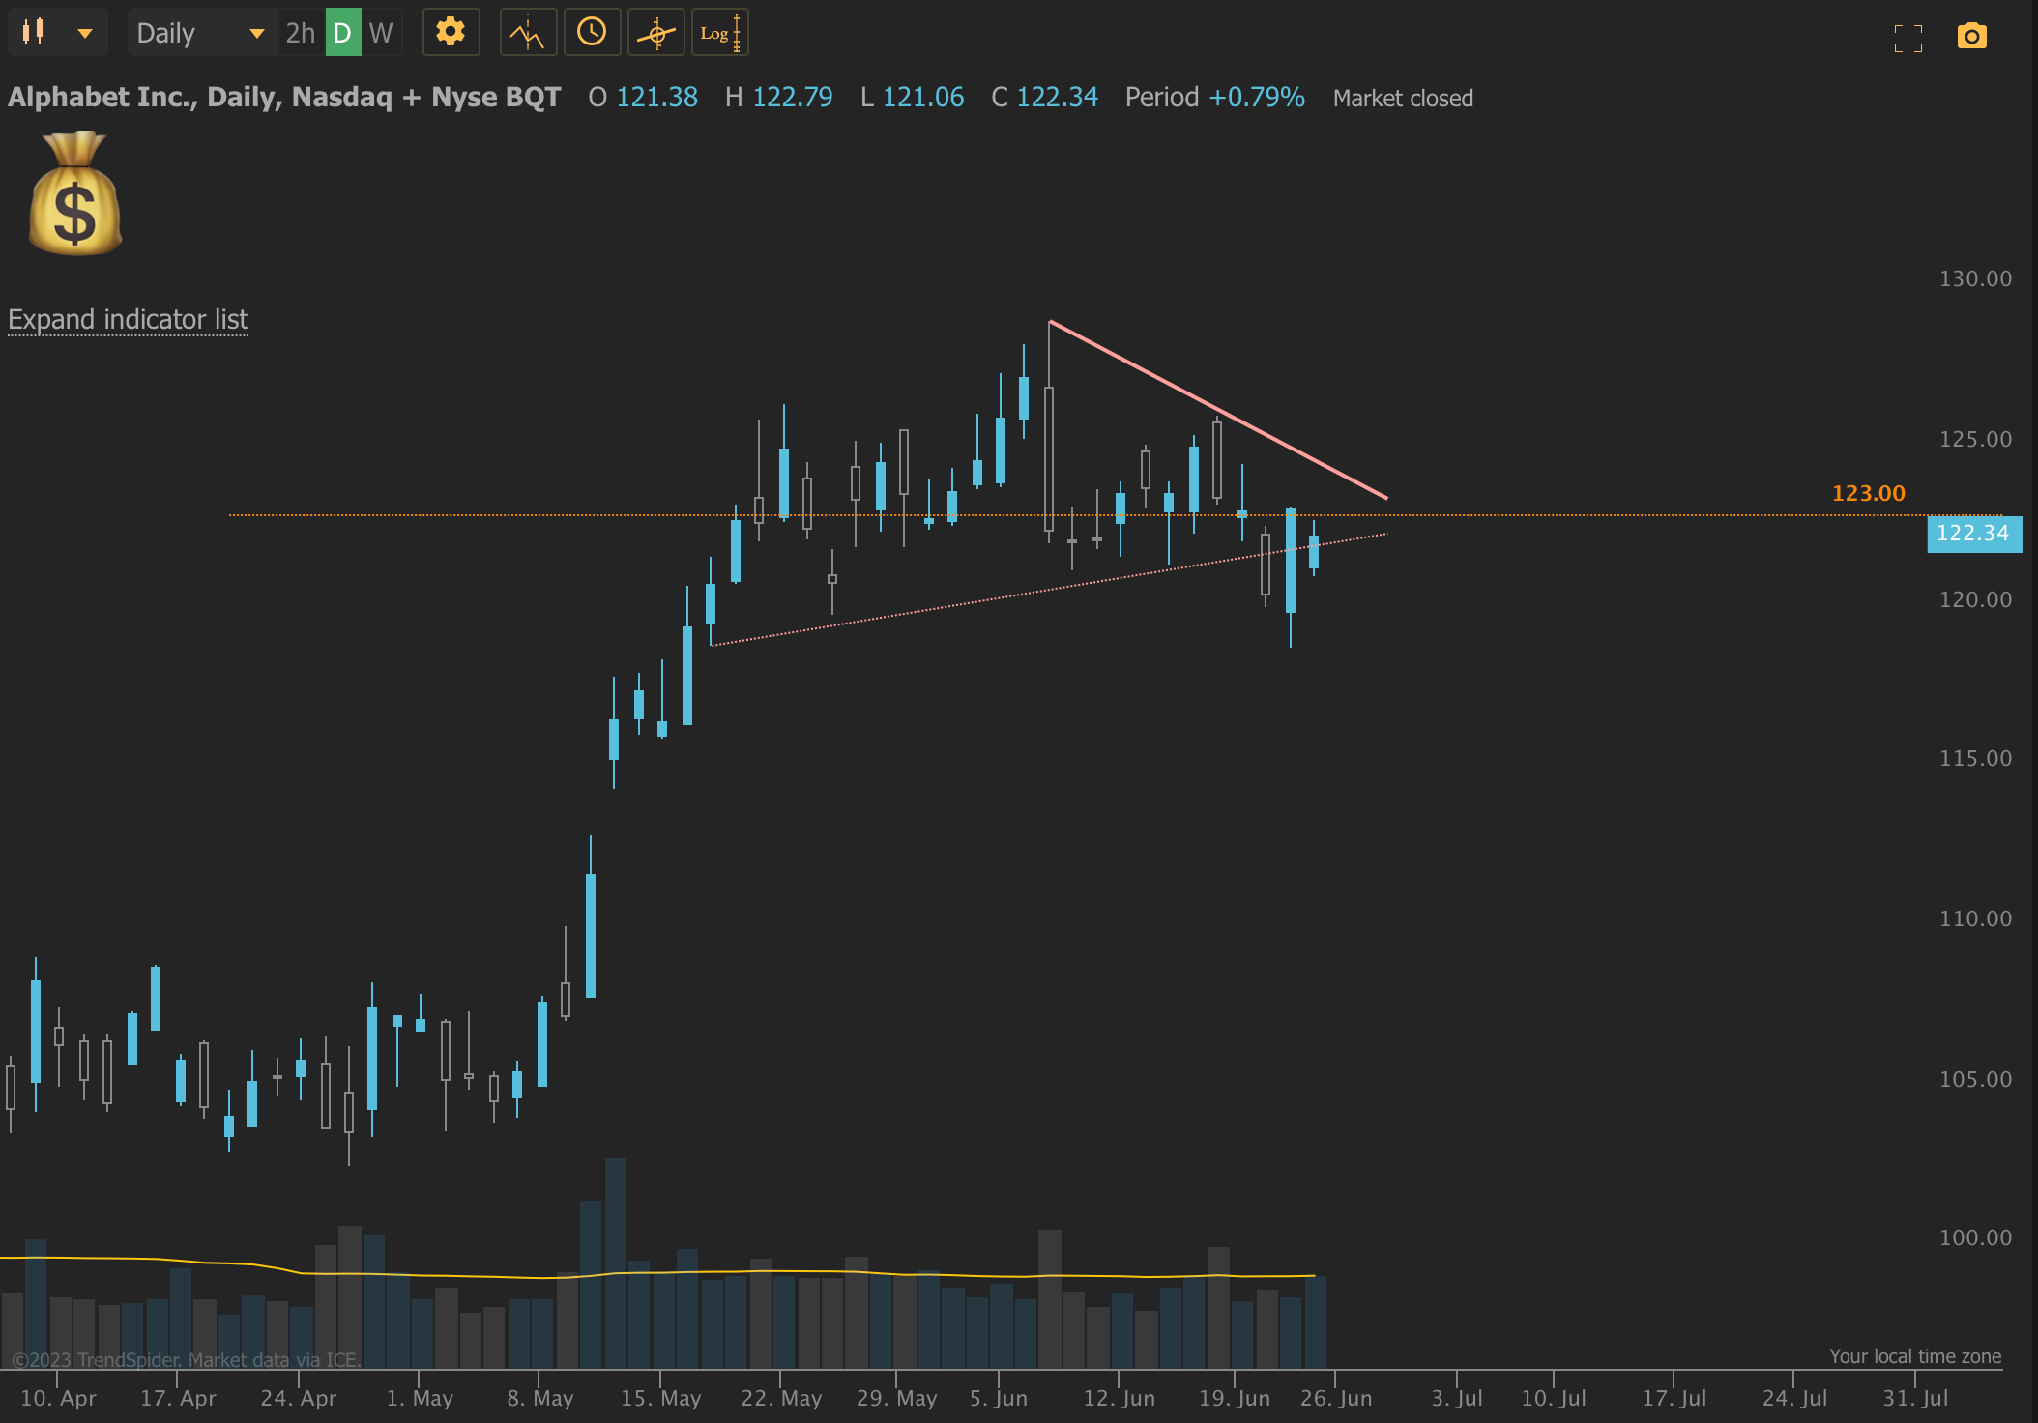This screenshot has width=2038, height=1423.
Task: Open the chart type dropdown arrow
Action: (85, 33)
